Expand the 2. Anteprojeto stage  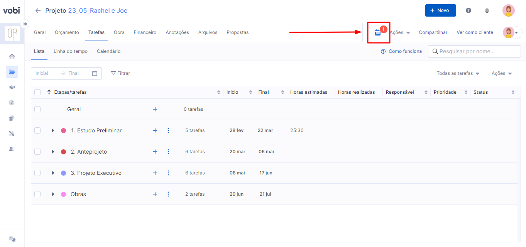click(x=53, y=152)
